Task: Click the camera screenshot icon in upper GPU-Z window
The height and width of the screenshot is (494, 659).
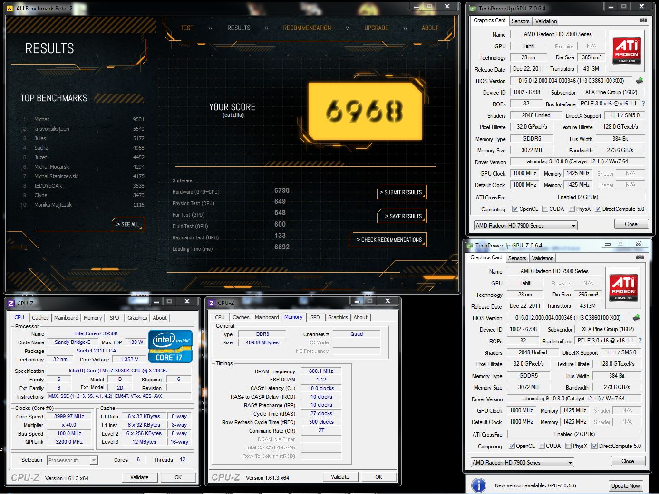Action: coord(643,20)
